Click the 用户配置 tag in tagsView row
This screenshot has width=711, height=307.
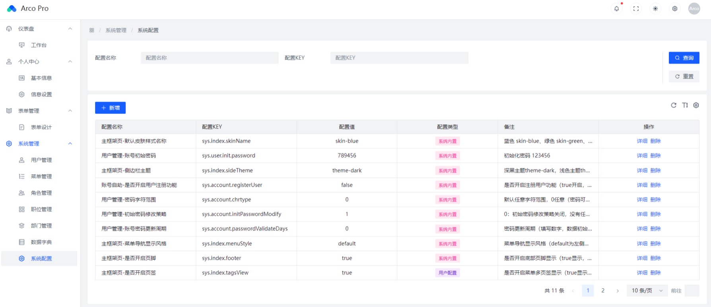pyautogui.click(x=447, y=273)
